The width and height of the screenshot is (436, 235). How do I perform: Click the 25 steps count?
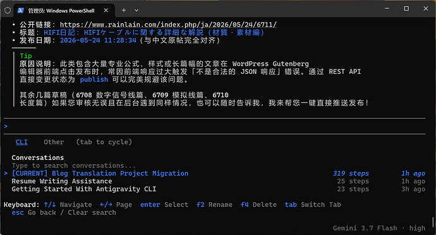click(x=353, y=181)
